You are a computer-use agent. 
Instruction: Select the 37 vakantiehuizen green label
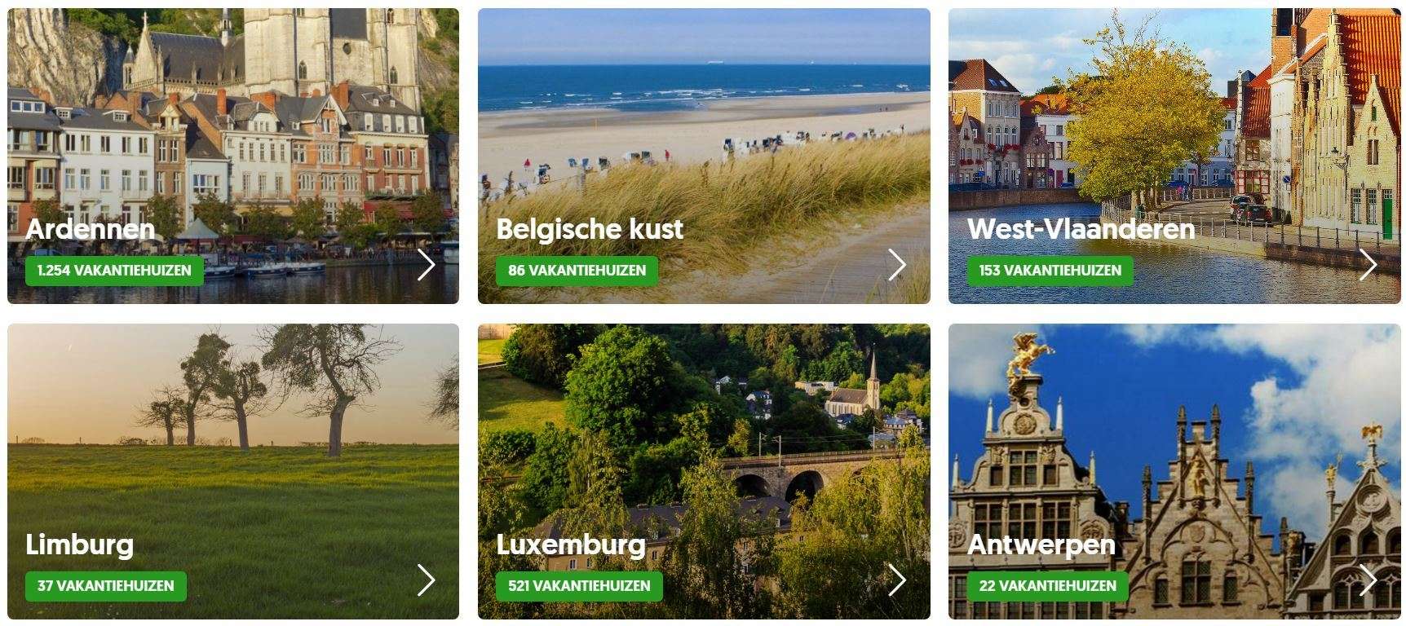pos(105,586)
